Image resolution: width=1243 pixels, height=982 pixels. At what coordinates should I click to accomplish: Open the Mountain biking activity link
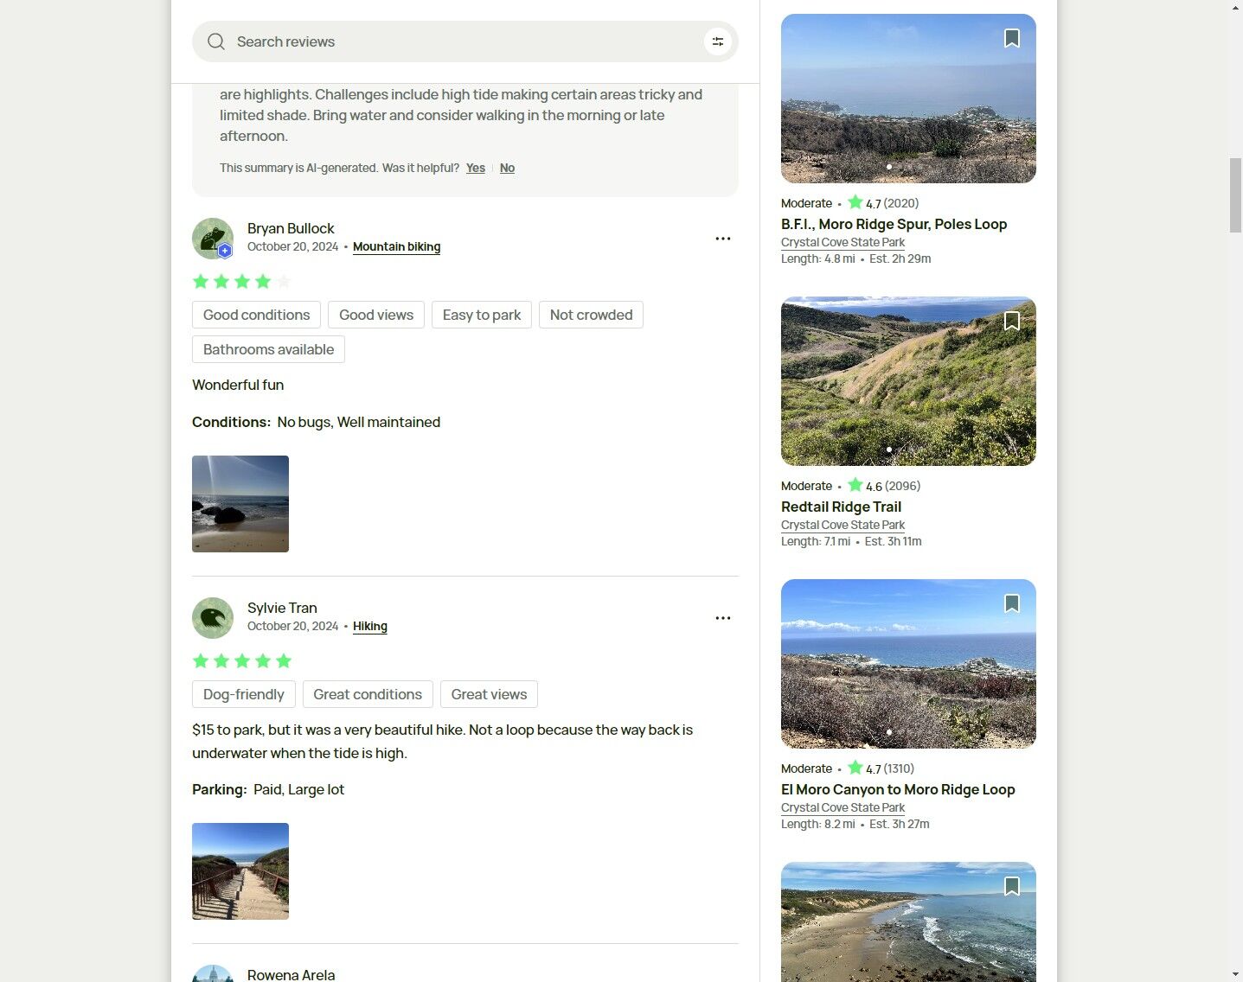(396, 246)
